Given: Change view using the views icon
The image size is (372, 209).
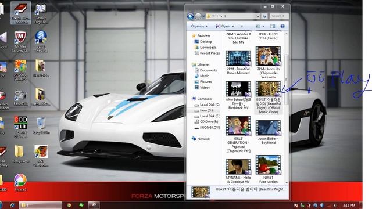Looking at the screenshot, I should [x=258, y=26].
